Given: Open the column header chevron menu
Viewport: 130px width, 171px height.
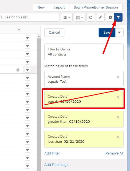Looking at the screenshot, I should tap(19, 30).
